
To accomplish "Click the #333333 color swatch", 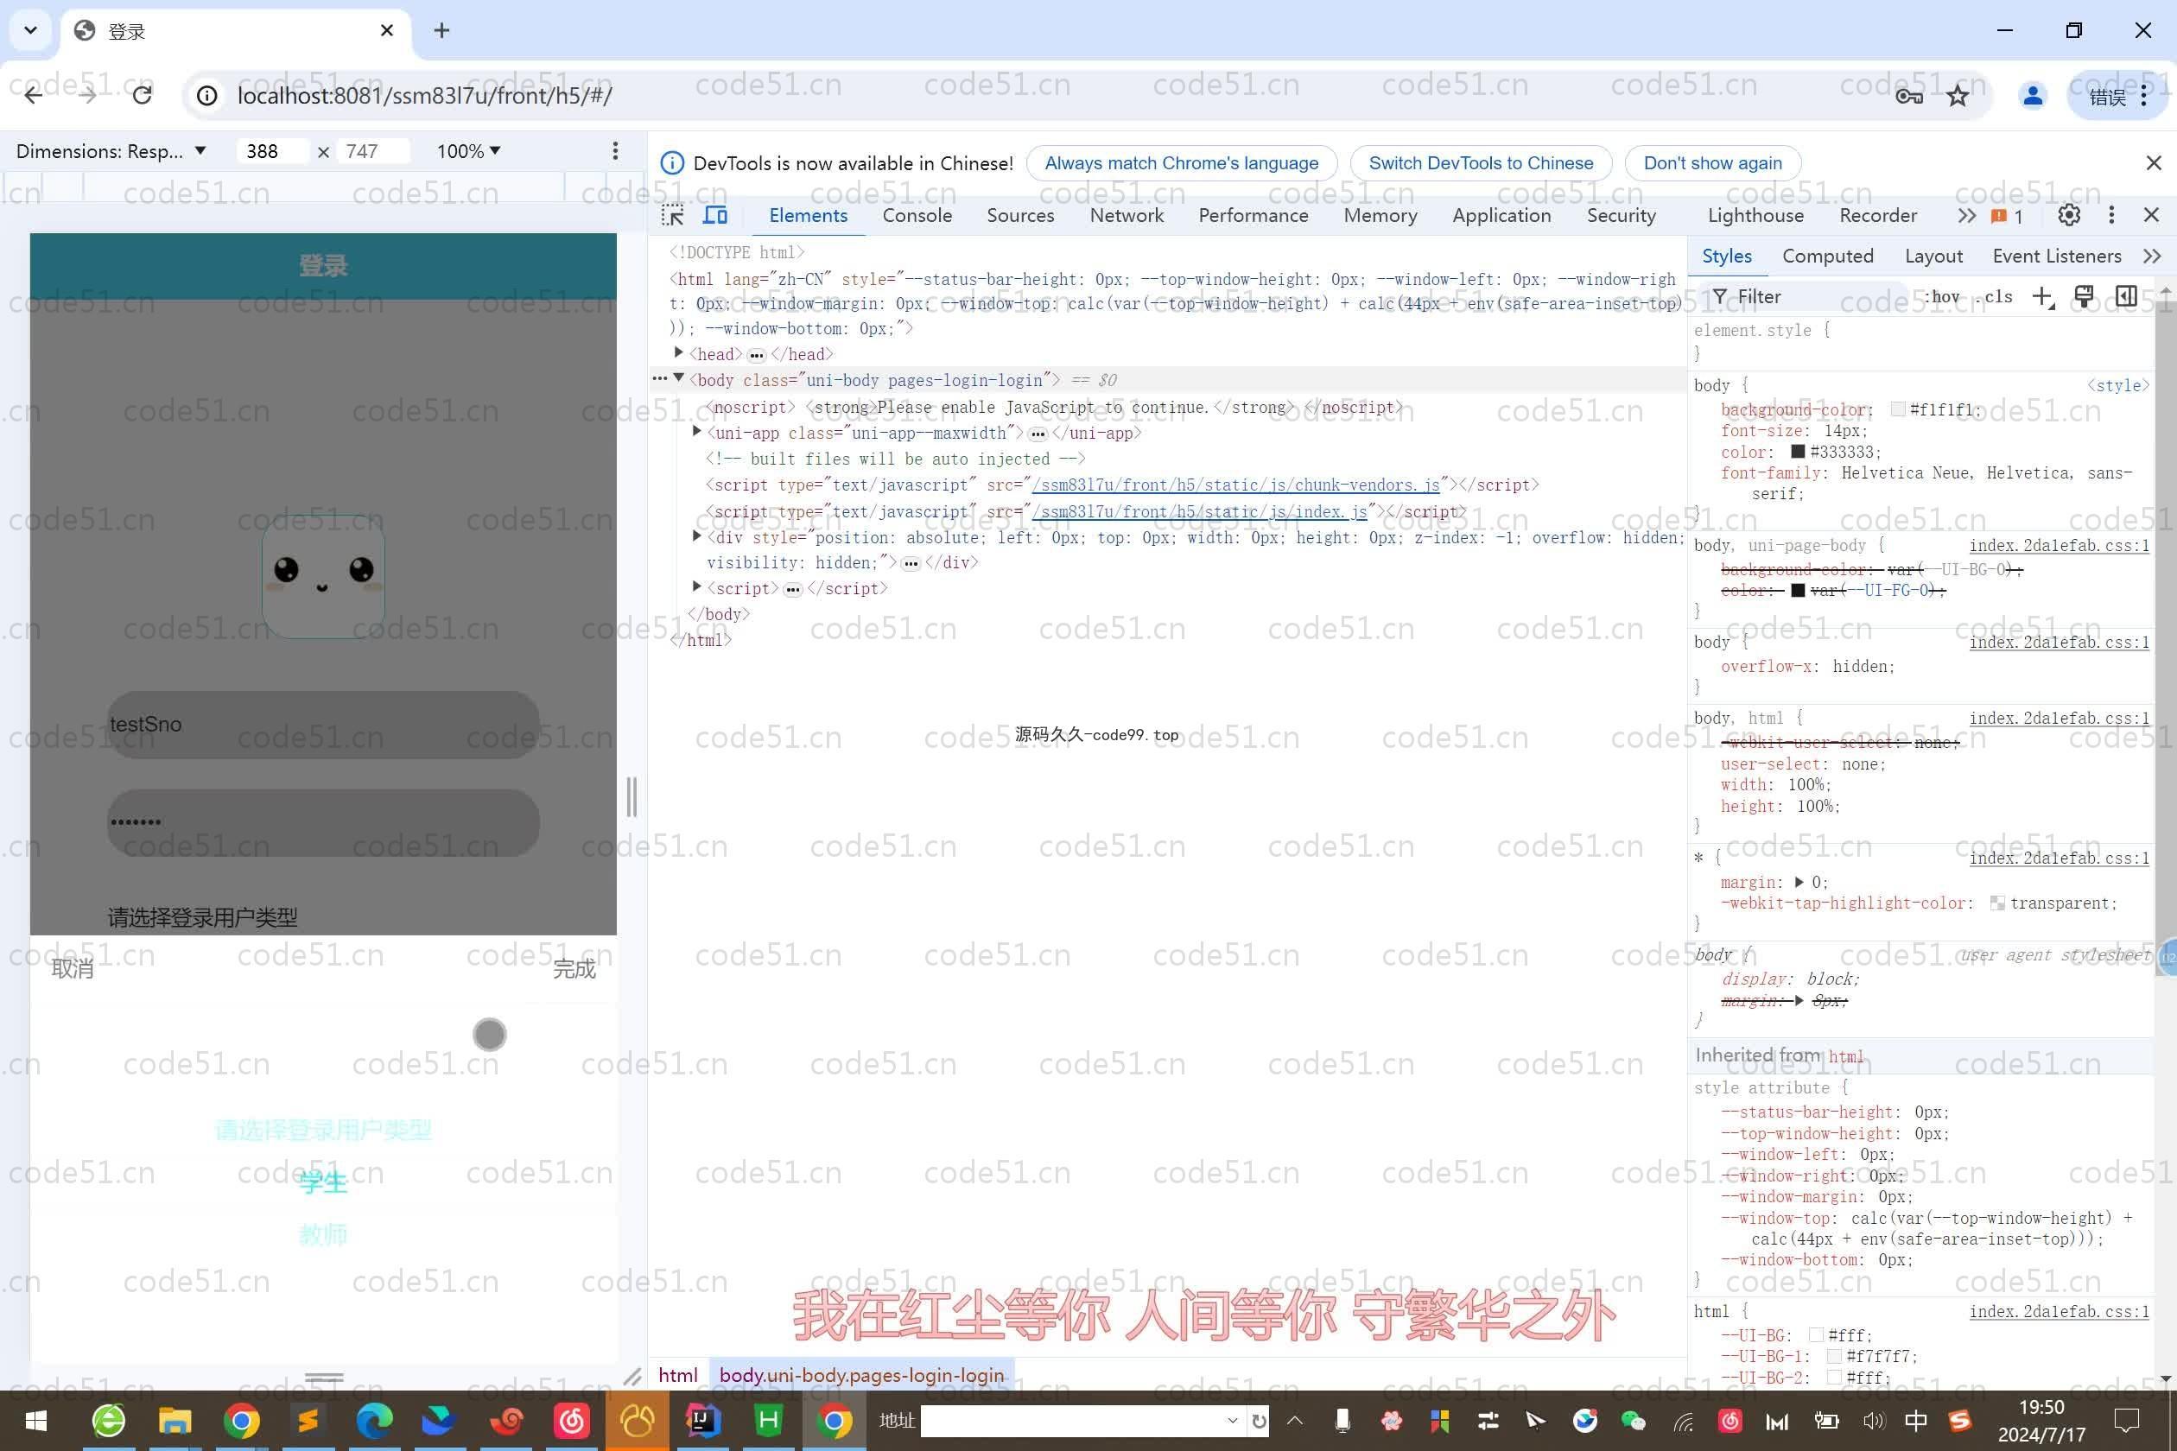I will (x=1798, y=452).
